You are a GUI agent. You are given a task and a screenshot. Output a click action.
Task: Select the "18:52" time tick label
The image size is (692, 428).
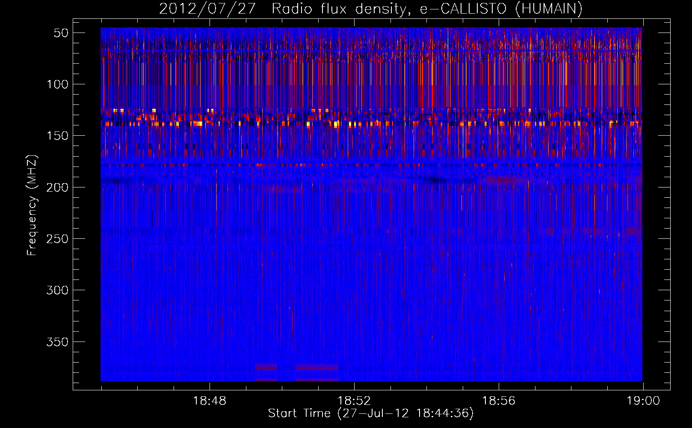(354, 401)
